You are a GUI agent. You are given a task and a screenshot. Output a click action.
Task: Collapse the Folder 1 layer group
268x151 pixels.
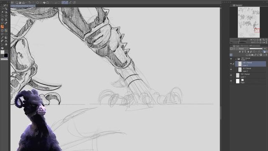coord(236,59)
